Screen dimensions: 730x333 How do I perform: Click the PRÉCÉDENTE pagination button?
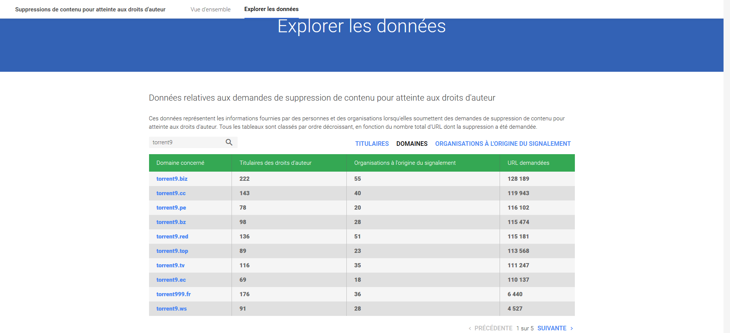(493, 328)
